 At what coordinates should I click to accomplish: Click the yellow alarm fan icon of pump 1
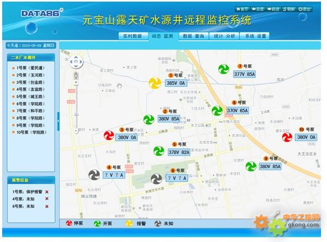point(155,83)
